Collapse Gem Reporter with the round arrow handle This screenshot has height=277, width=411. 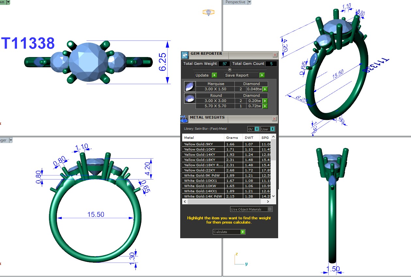tap(229, 69)
